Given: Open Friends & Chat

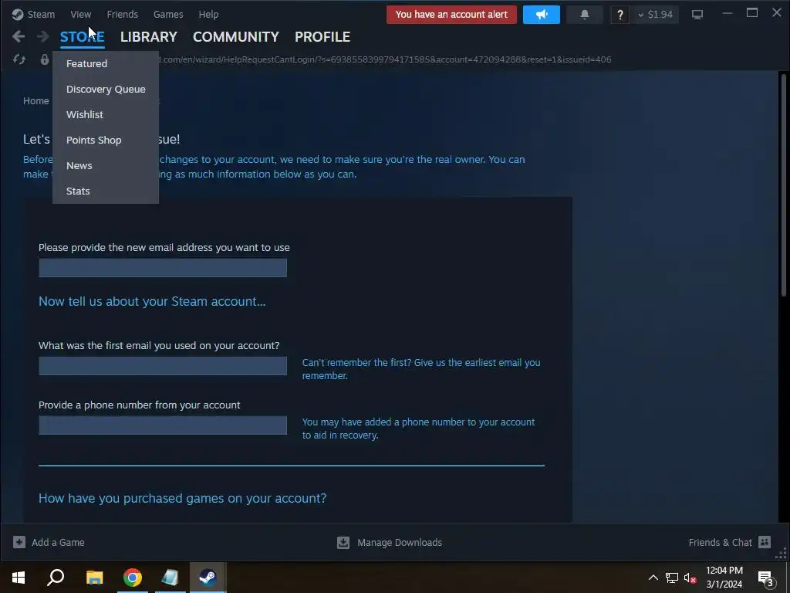Looking at the screenshot, I should click(x=720, y=543).
